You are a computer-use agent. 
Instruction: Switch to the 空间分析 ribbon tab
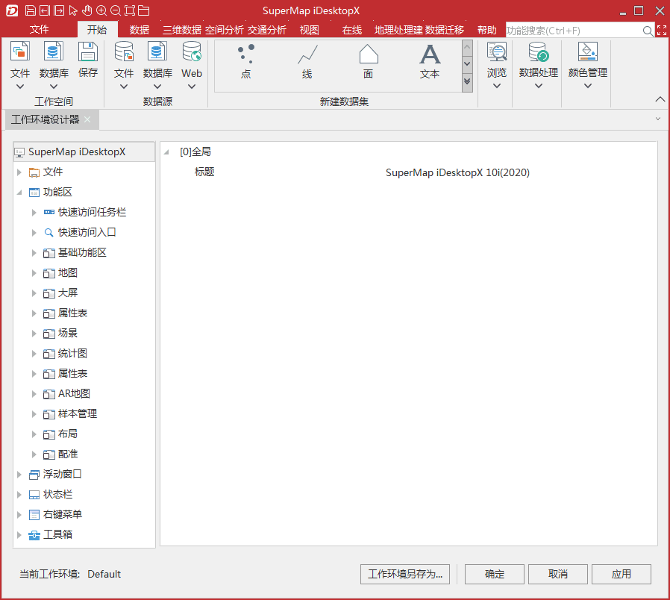click(225, 30)
